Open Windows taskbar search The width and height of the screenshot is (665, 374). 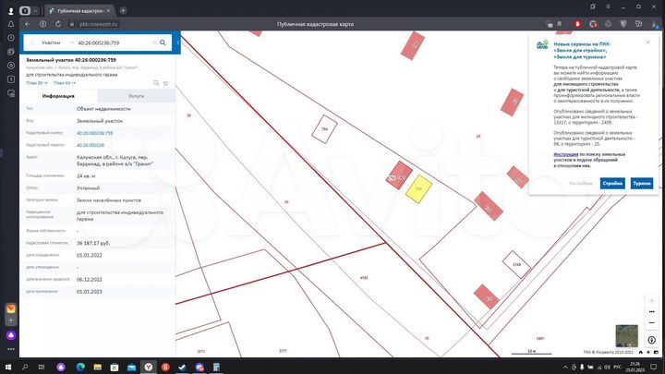25,367
